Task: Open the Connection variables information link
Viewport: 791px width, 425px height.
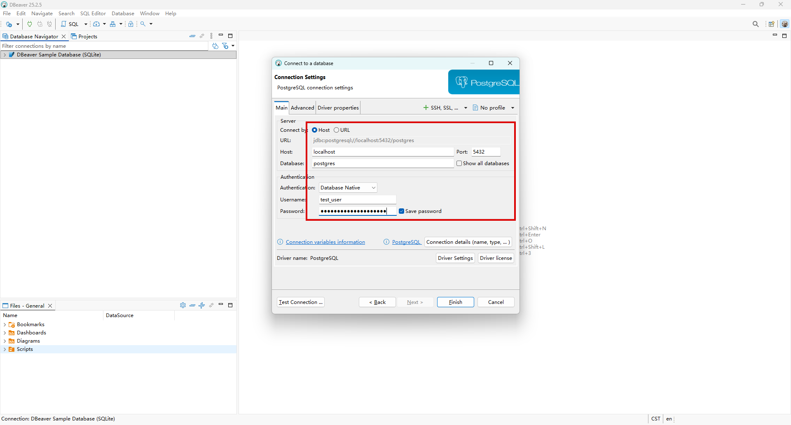Action: click(325, 242)
